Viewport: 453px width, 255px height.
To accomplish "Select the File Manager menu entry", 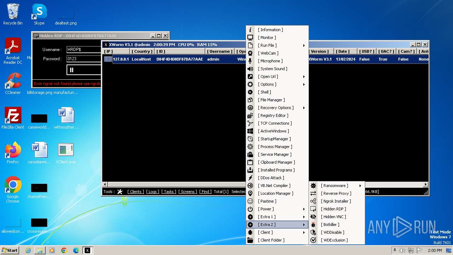I will coord(277,100).
